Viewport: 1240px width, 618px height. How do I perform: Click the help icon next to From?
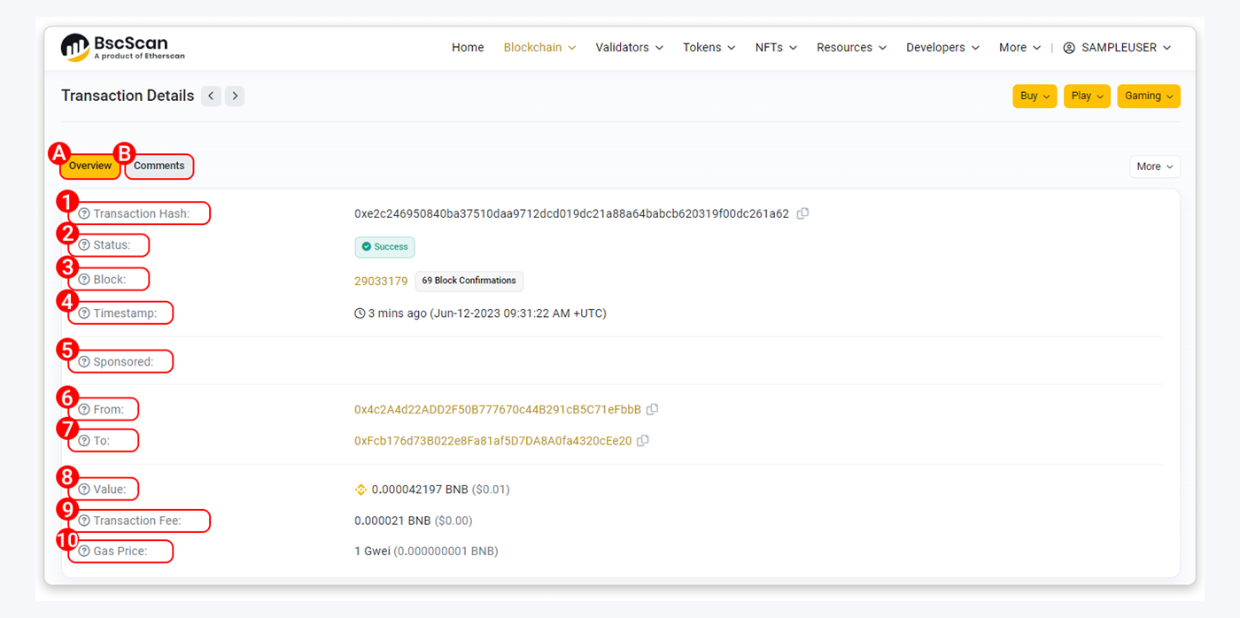coord(84,410)
